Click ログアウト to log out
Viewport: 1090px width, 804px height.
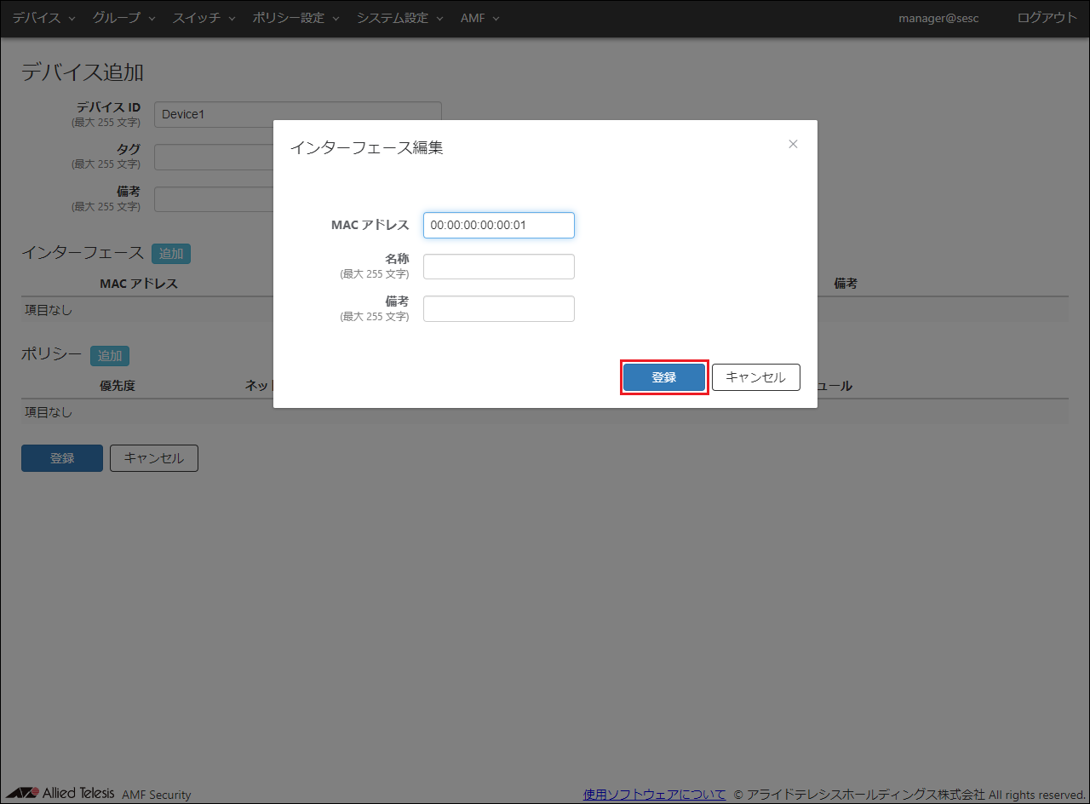1047,18
